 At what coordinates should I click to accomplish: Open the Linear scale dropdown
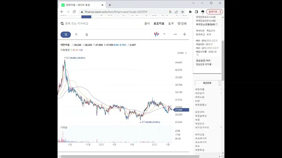182,53
